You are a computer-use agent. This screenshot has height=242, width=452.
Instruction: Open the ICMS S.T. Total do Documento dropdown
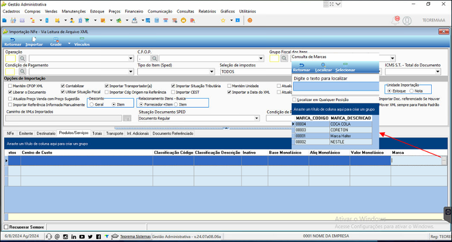click(x=438, y=72)
